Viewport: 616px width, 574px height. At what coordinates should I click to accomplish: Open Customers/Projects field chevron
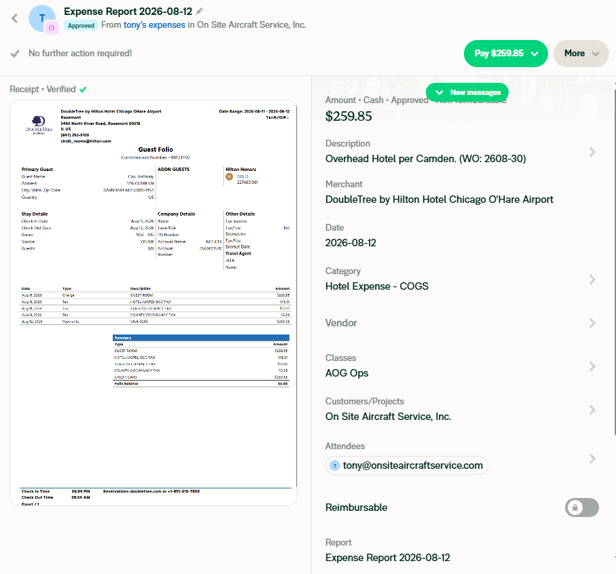point(592,410)
